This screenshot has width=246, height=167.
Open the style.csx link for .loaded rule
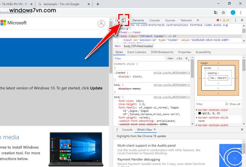click(171, 72)
